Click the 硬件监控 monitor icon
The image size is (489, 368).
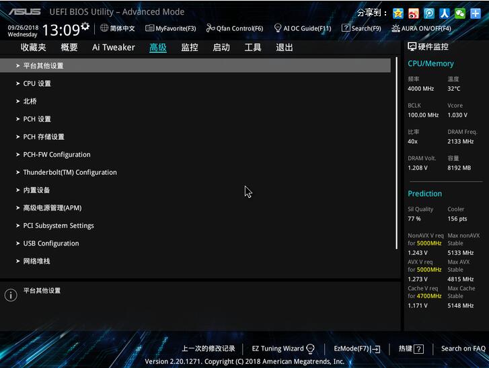(412, 47)
